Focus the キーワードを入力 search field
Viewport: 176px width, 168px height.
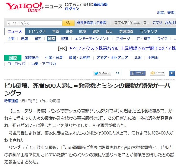pyautogui.click(x=35, y=23)
